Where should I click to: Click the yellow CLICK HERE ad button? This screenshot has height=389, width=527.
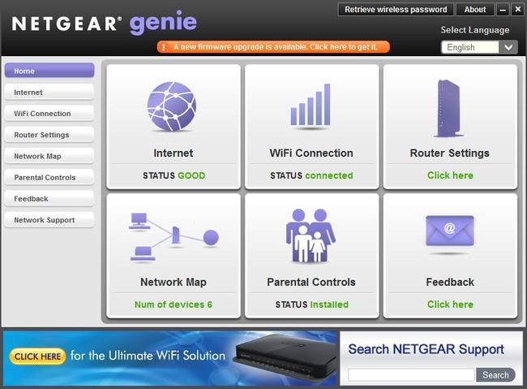tap(37, 357)
